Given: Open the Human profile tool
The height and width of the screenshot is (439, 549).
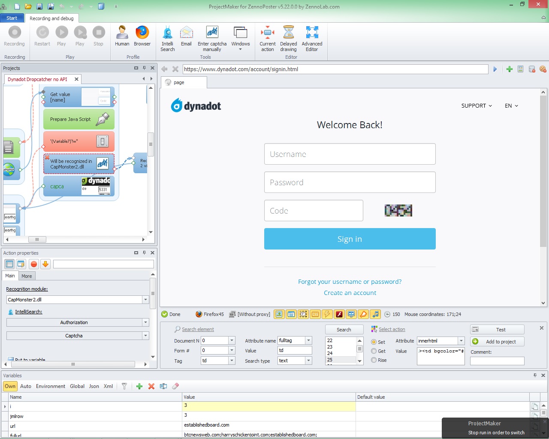Looking at the screenshot, I should [122, 36].
